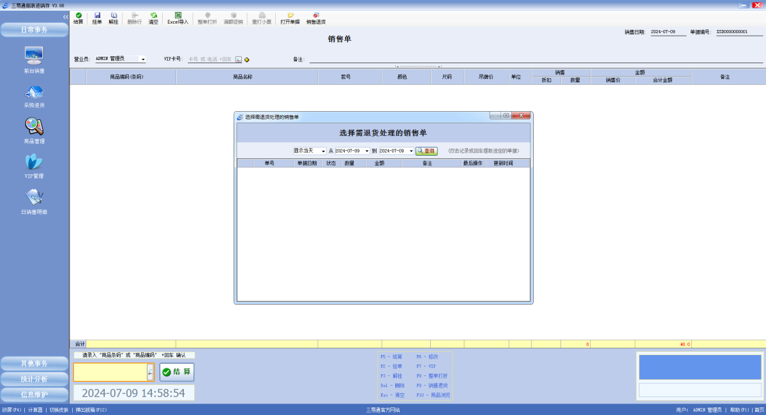
Task: Open the 显示当天 range dropdown
Action: (x=322, y=151)
